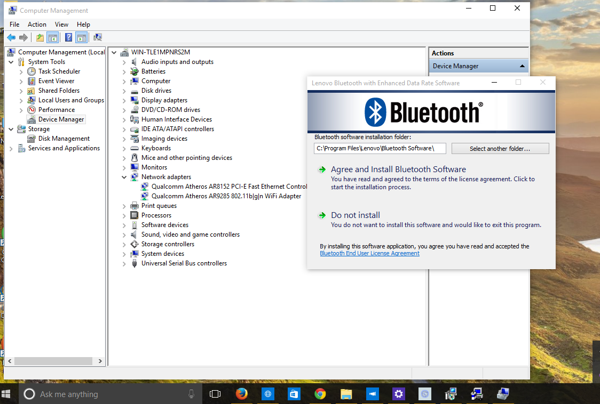The height and width of the screenshot is (404, 600).
Task: Select Storage controllers category
Action: [x=168, y=244]
